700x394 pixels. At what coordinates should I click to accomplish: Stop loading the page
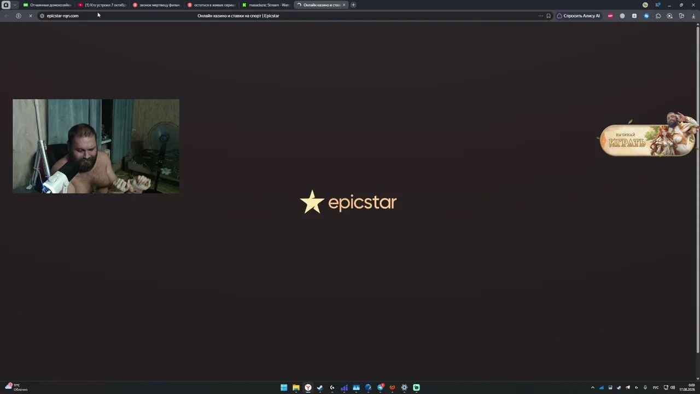click(x=31, y=16)
